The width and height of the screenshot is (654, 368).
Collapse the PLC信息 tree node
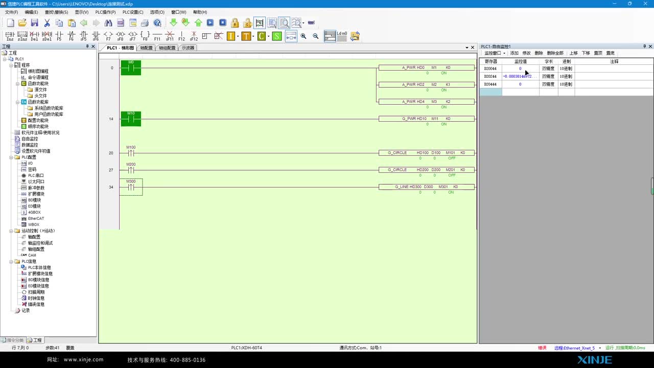click(x=11, y=261)
